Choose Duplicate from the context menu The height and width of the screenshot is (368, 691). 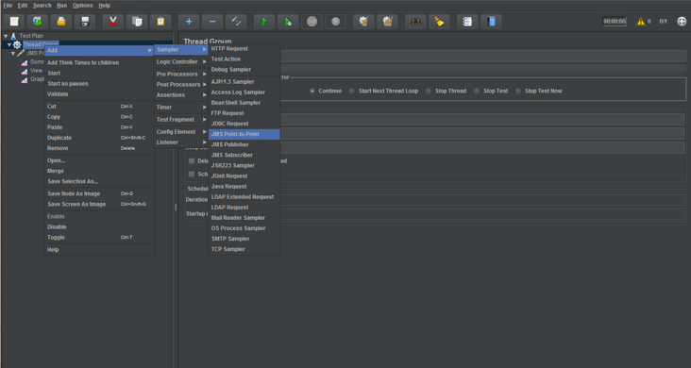[100, 138]
